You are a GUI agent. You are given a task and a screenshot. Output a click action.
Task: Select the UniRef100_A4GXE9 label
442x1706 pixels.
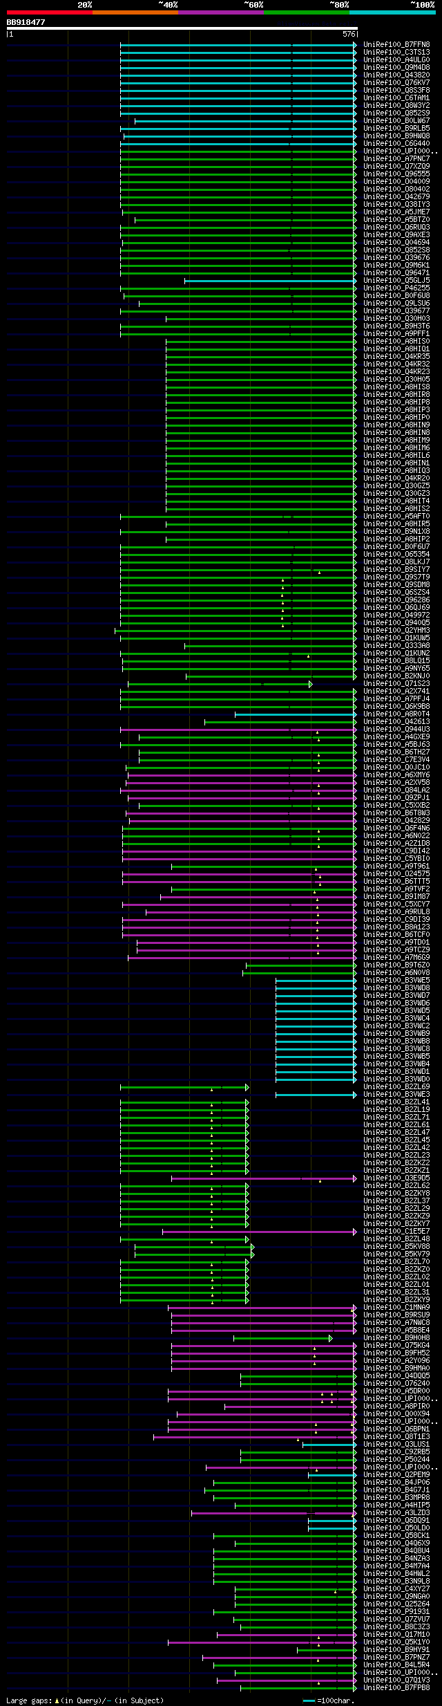[396, 736]
